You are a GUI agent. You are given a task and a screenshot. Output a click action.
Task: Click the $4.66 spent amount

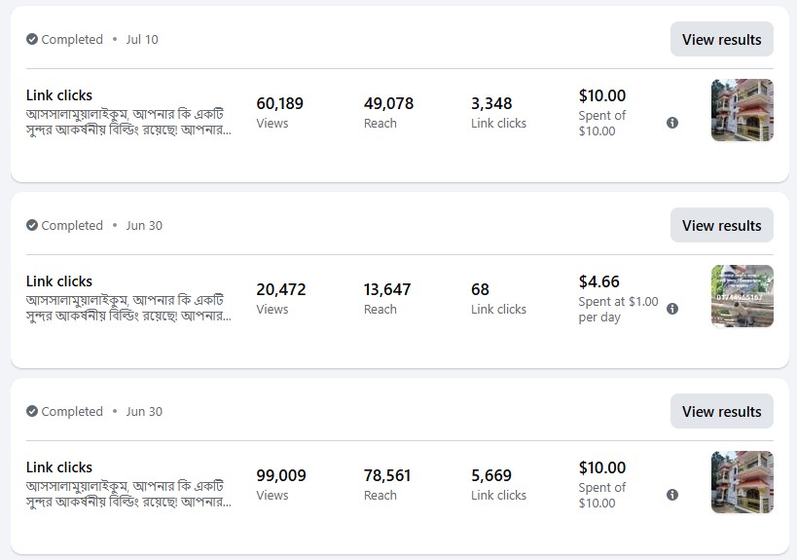[x=598, y=281]
